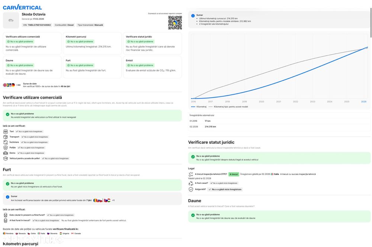Screen dimensions: 372x247
Task: Click the Demo car icon
Action: click(x=6, y=153)
